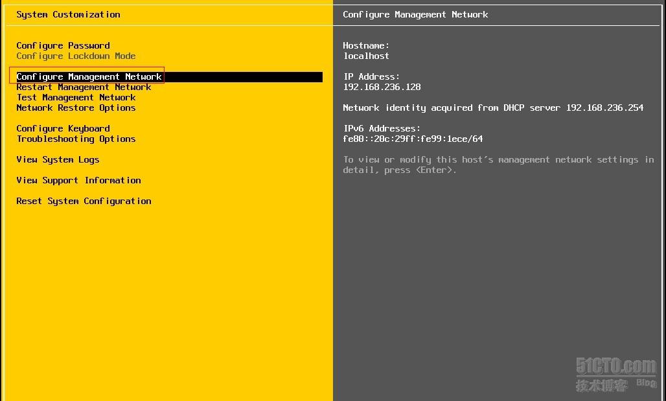The image size is (666, 401).
Task: Click the IP value 192.168.236.128
Action: (382, 87)
